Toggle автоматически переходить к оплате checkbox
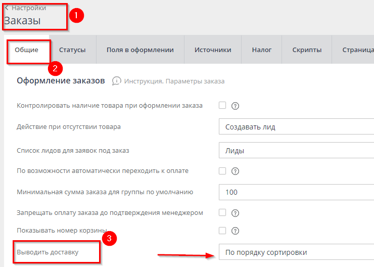374x267 pixels. point(222,171)
